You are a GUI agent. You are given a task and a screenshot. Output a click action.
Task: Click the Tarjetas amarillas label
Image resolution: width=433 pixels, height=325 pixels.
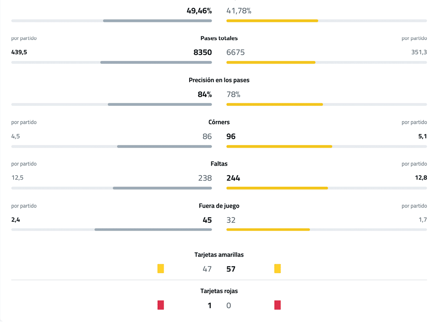tap(219, 255)
